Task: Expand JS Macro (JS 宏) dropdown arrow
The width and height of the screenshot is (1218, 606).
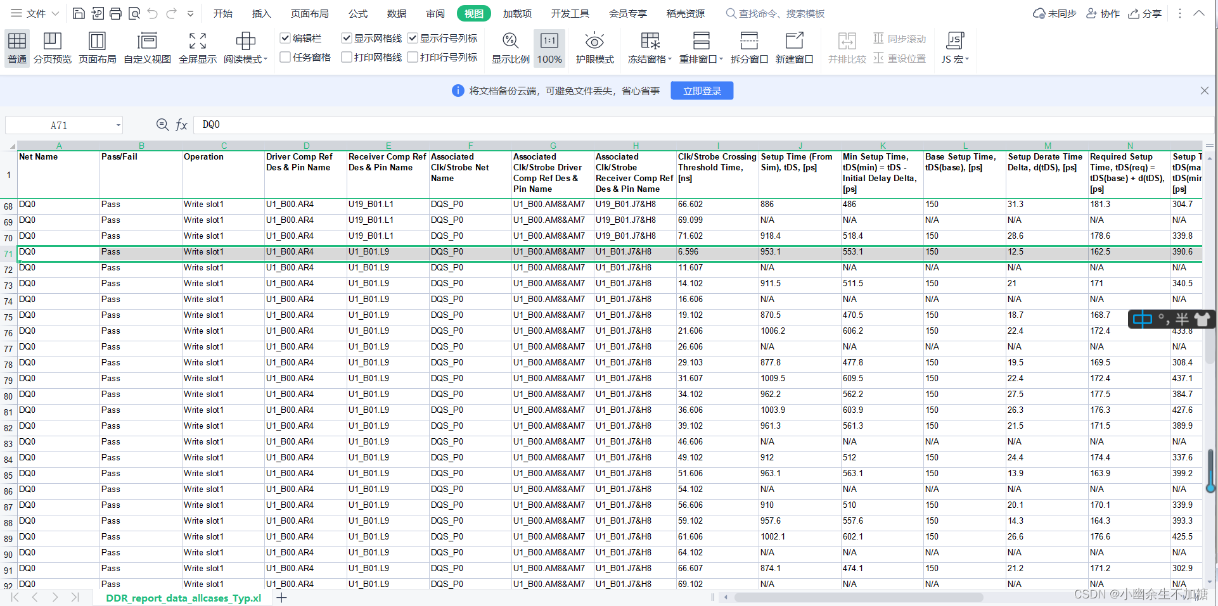Action: pyautogui.click(x=967, y=59)
